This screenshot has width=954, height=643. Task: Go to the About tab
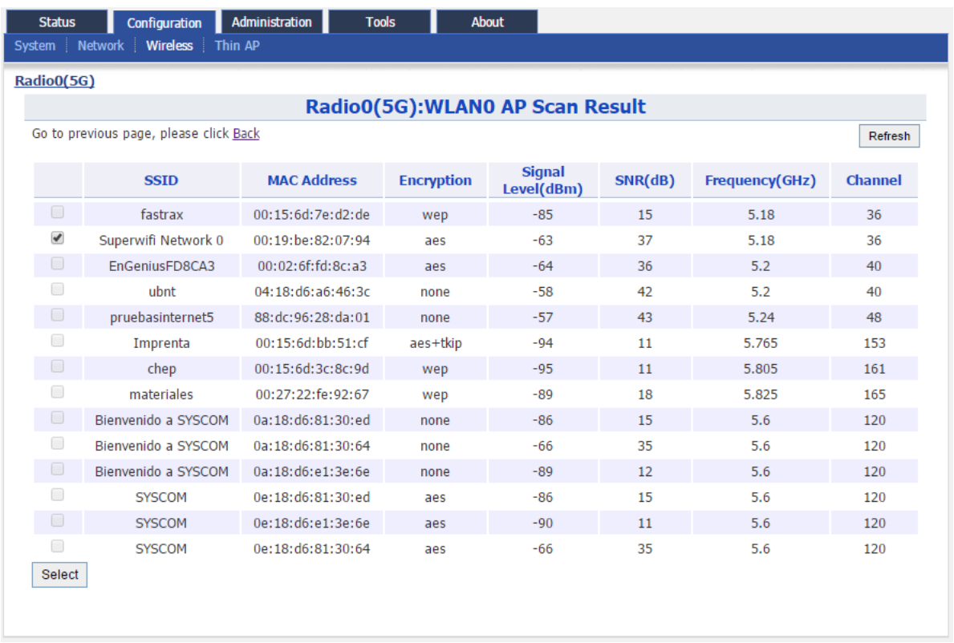[x=487, y=22]
